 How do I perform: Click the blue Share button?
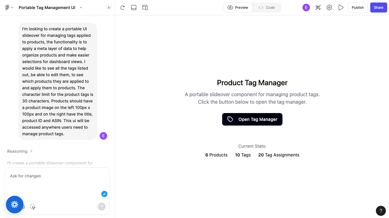point(378,7)
